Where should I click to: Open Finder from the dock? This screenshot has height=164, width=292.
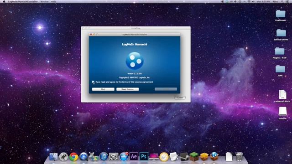pos(54,157)
